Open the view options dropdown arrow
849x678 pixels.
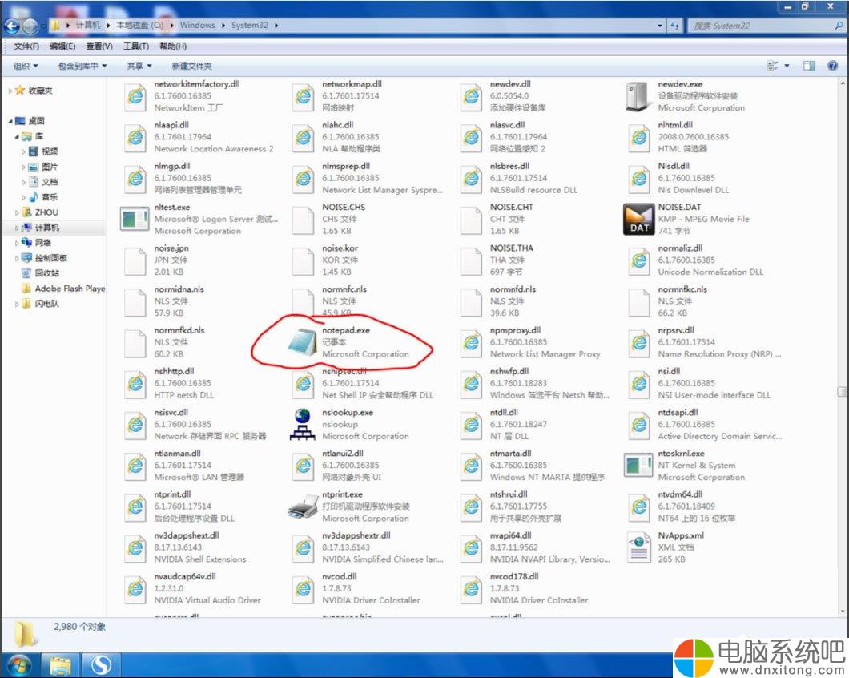pyautogui.click(x=787, y=67)
